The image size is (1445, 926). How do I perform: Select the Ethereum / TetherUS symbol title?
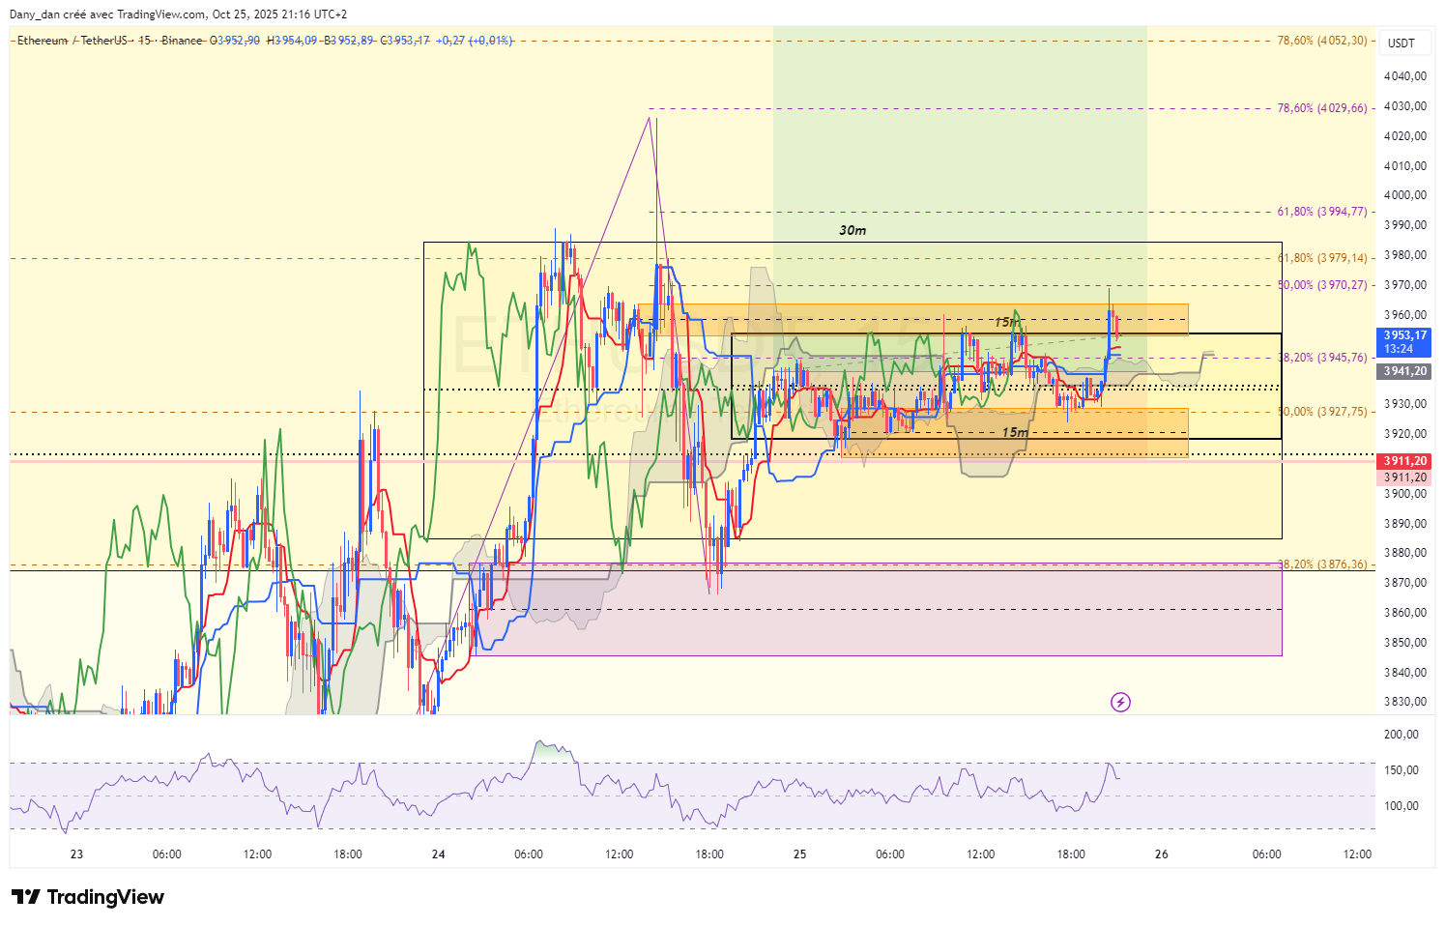(72, 41)
